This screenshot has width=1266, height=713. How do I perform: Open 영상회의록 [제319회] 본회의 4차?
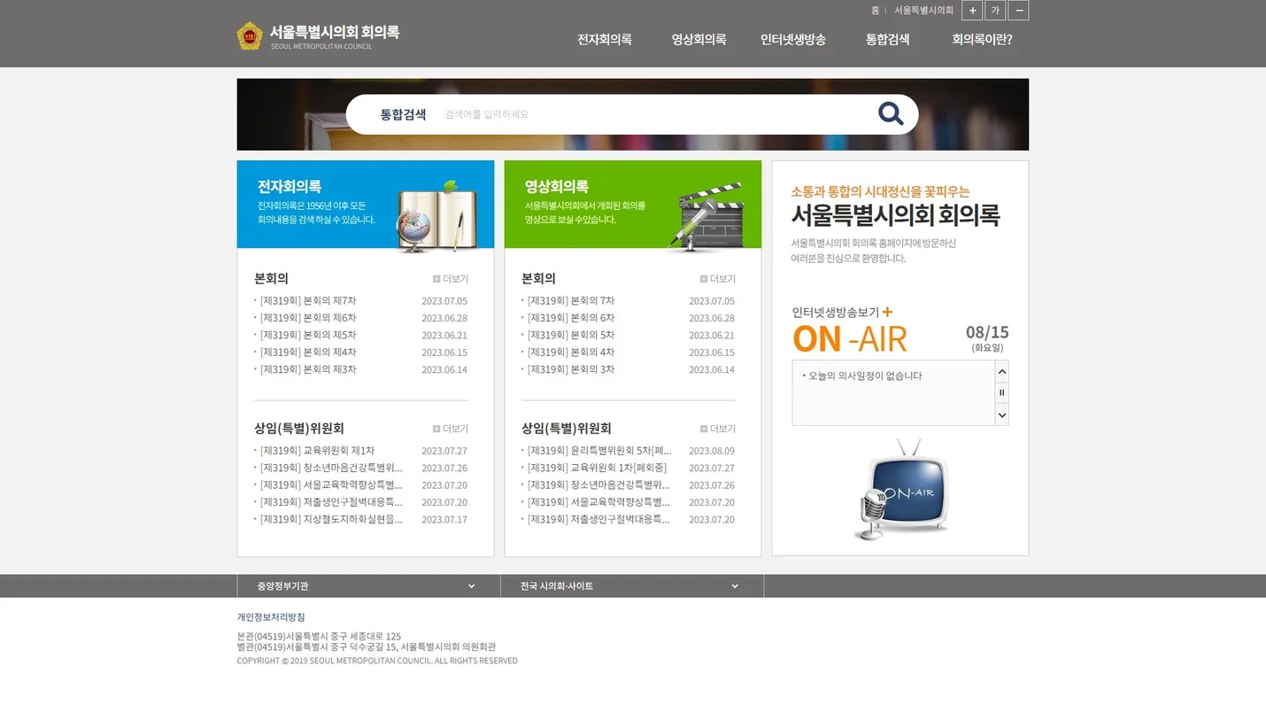[571, 353]
